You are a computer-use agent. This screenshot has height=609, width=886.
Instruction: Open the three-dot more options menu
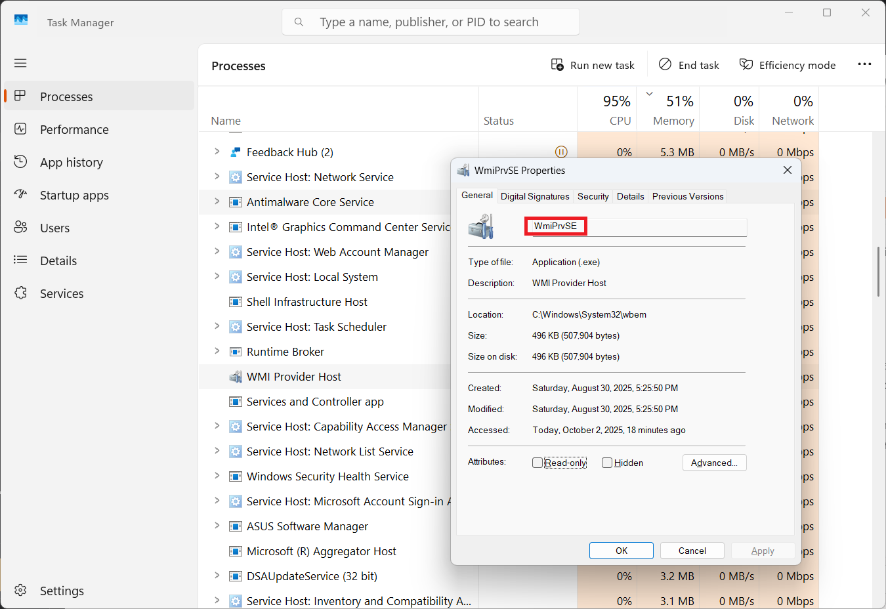(x=864, y=64)
